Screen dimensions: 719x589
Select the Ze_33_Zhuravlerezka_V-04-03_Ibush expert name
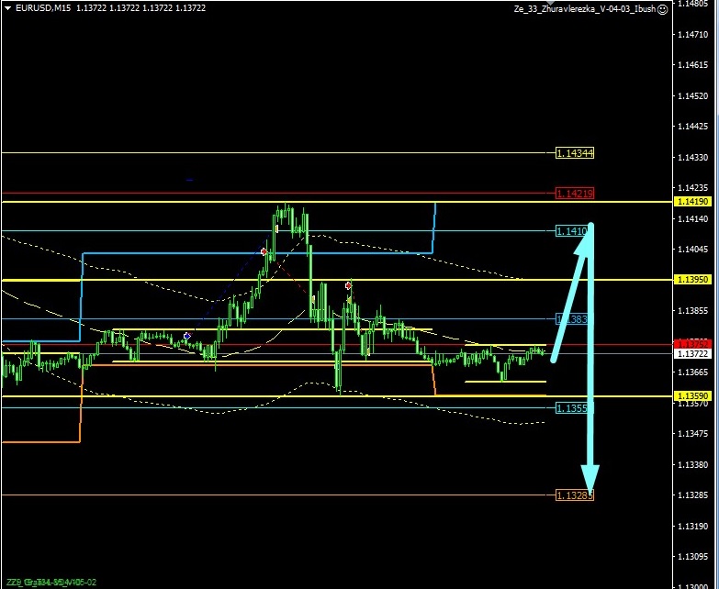pyautogui.click(x=585, y=9)
